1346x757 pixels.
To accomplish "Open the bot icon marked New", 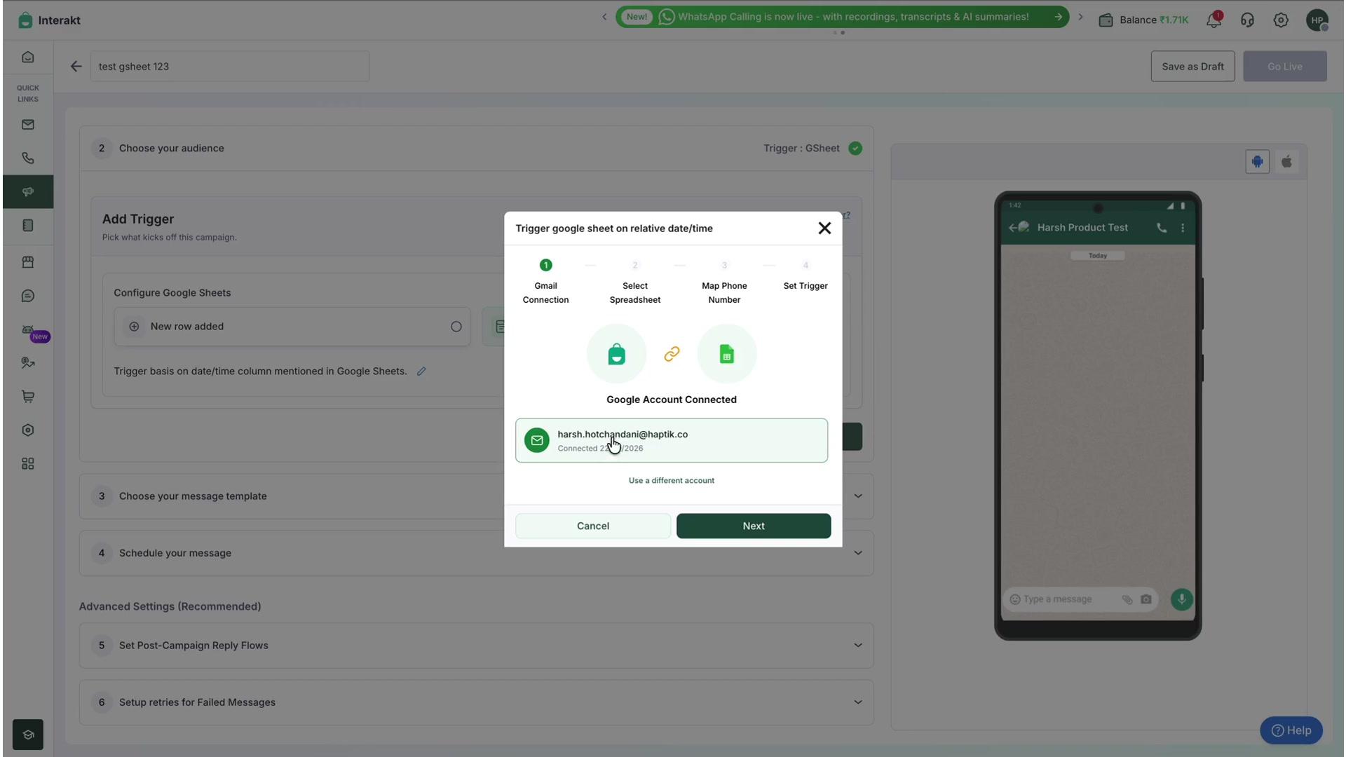I will 28,329.
